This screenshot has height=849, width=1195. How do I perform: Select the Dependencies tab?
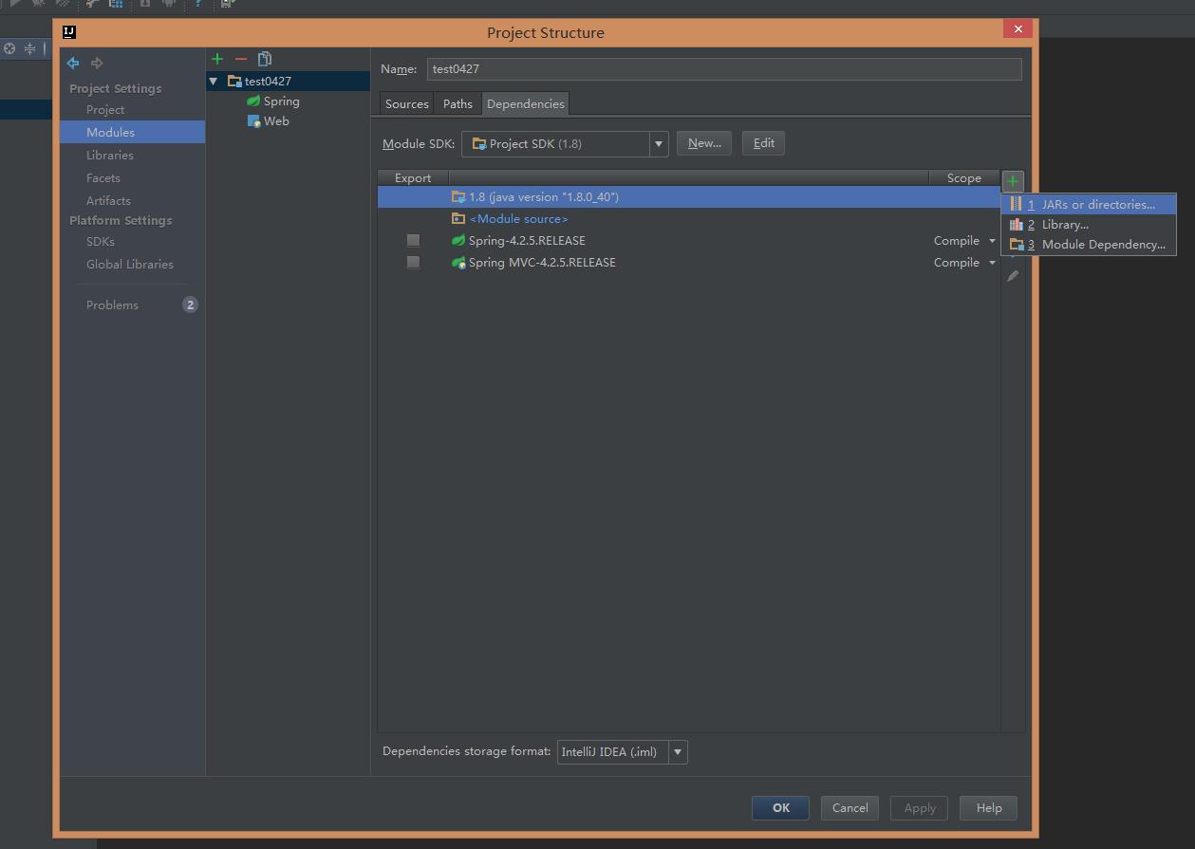click(526, 104)
